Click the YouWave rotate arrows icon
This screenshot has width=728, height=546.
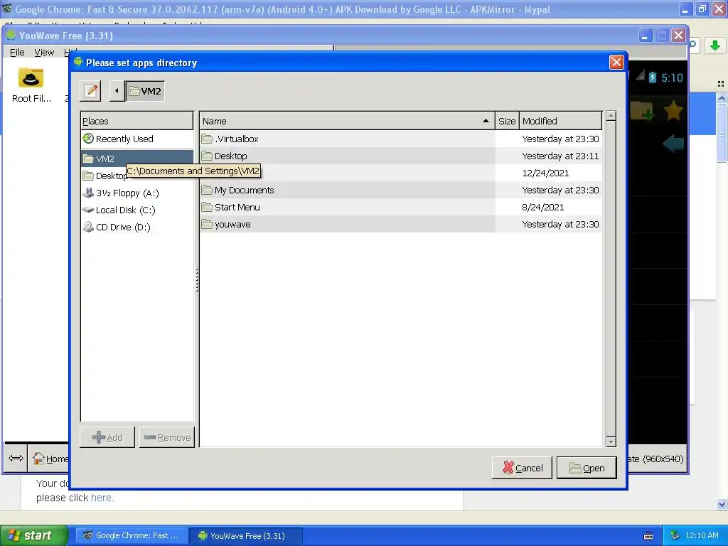[16, 459]
